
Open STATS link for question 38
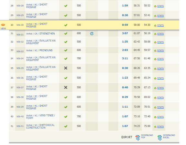pyautogui.click(x=160, y=98)
